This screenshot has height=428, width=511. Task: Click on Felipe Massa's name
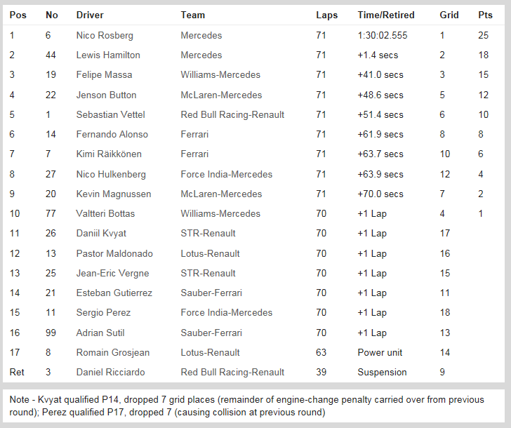click(x=104, y=74)
